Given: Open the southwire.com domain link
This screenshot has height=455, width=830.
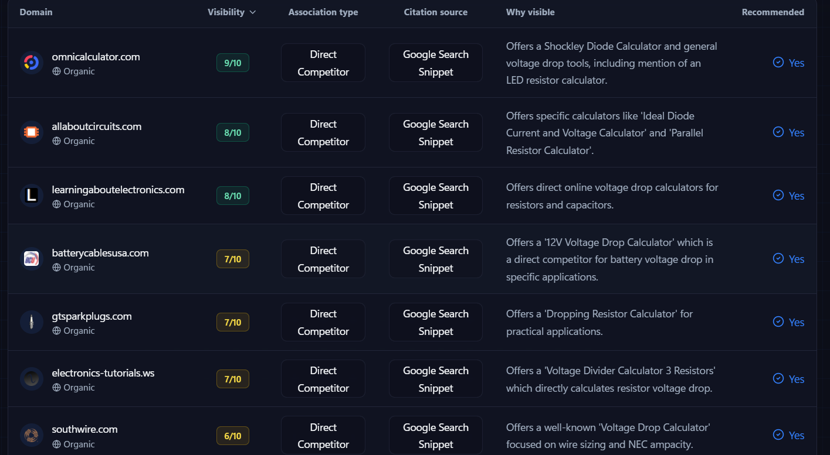Looking at the screenshot, I should click(84, 429).
